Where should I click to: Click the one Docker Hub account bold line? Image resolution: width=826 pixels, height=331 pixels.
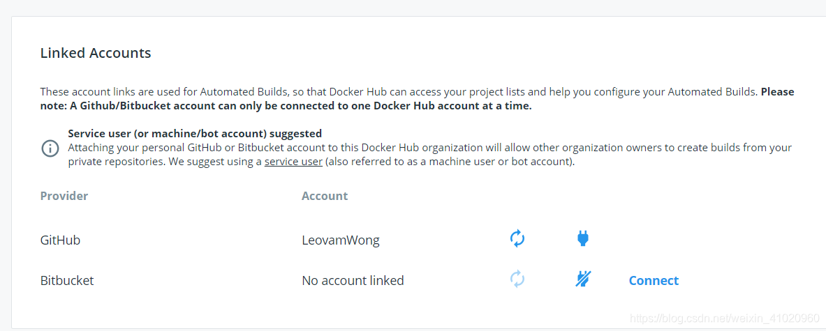pyautogui.click(x=286, y=106)
